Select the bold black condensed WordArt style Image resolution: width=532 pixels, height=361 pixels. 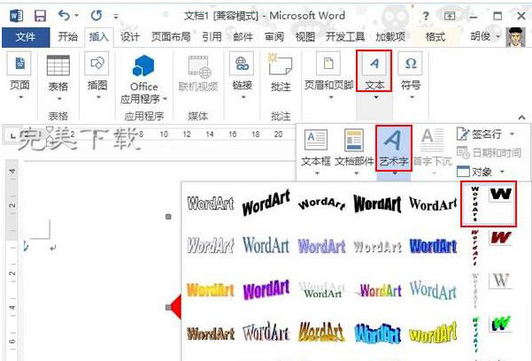pos(377,204)
